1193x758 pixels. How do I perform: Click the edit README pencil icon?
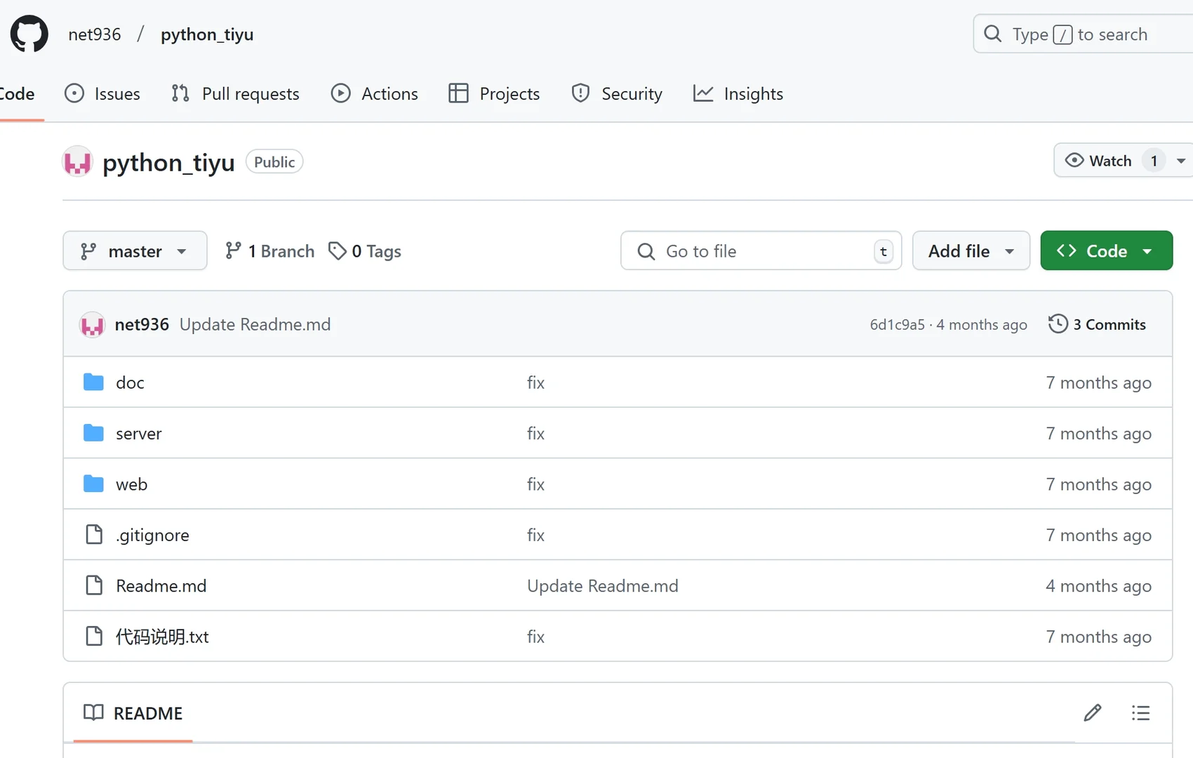pos(1092,713)
